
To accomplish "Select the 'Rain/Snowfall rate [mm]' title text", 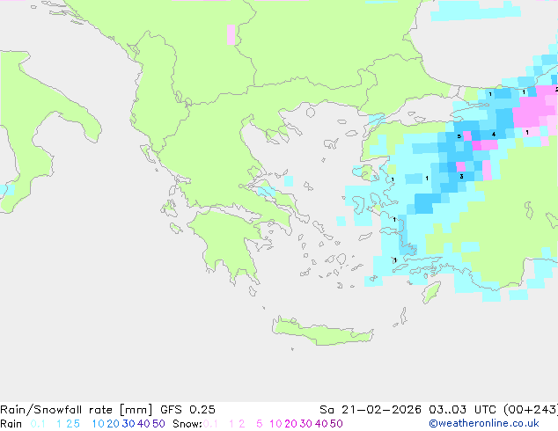I will click(x=77, y=410).
